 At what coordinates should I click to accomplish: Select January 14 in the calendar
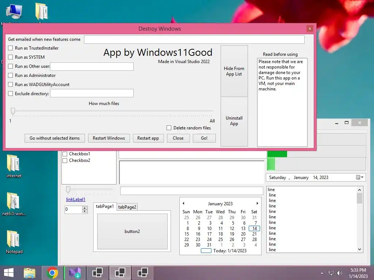tap(255, 228)
